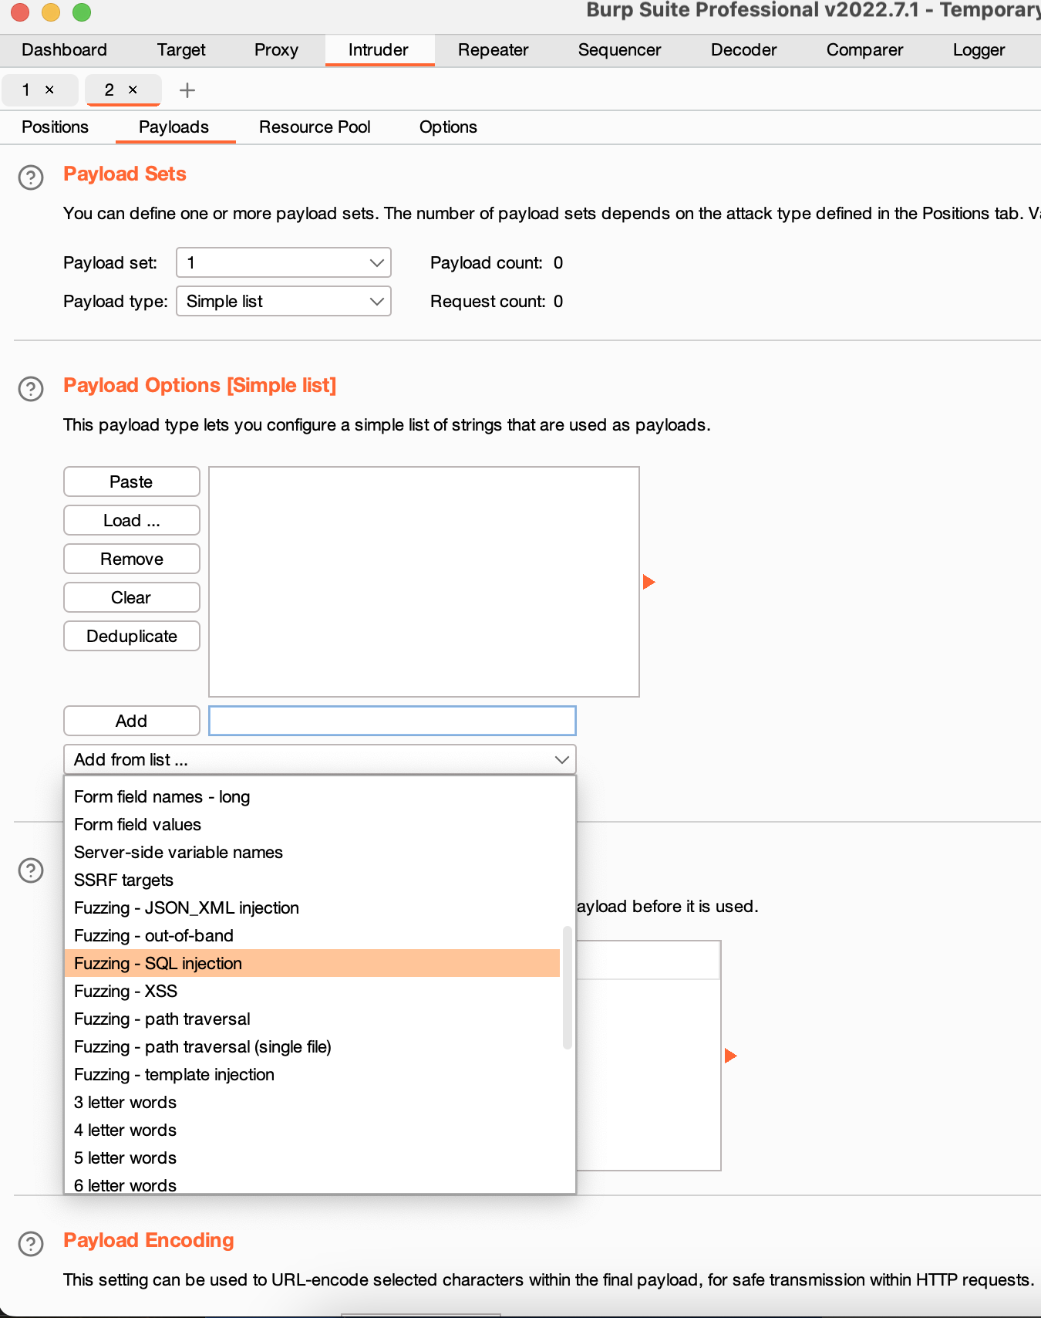Viewport: 1041px width, 1318px height.
Task: Click orange arrow beside payload list box
Action: [x=649, y=582]
